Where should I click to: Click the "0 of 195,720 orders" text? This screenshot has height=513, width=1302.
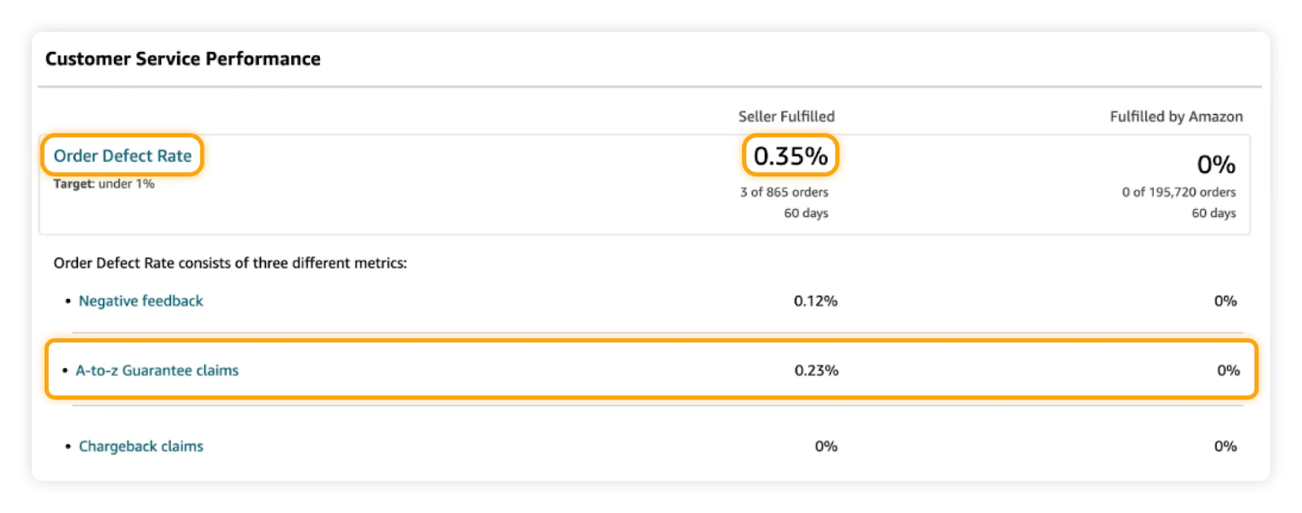[x=1178, y=192]
